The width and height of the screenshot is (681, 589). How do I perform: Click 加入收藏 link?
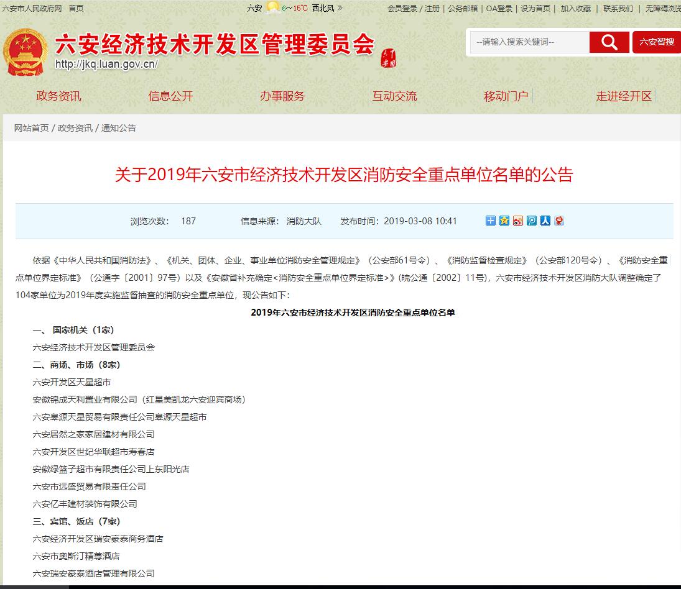tap(575, 8)
